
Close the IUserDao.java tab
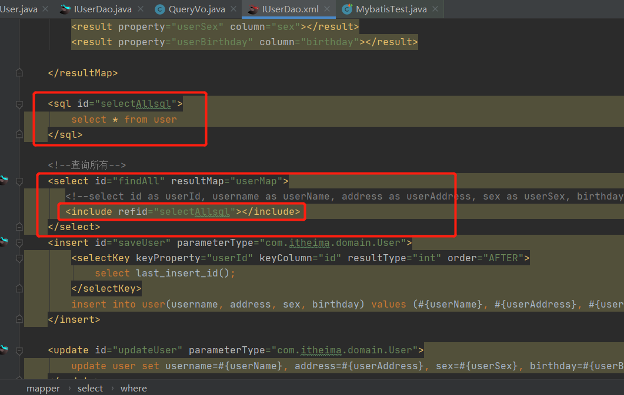point(141,9)
